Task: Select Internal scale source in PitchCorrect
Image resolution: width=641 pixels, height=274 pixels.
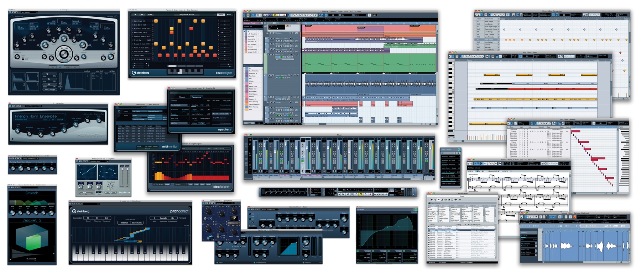Action: [124, 223]
